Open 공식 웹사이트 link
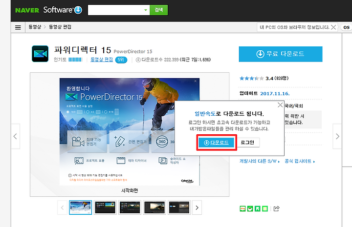The width and height of the screenshot is (352, 227). tap(300, 161)
